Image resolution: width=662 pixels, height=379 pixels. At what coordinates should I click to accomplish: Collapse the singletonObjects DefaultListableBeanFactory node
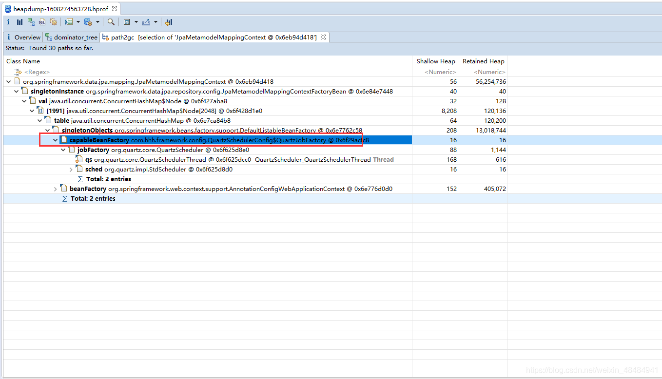tap(47, 131)
